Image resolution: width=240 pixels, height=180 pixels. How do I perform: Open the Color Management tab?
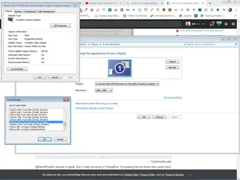[x=46, y=11]
